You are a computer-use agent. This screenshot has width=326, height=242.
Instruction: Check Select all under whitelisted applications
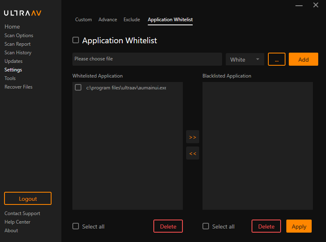76,226
